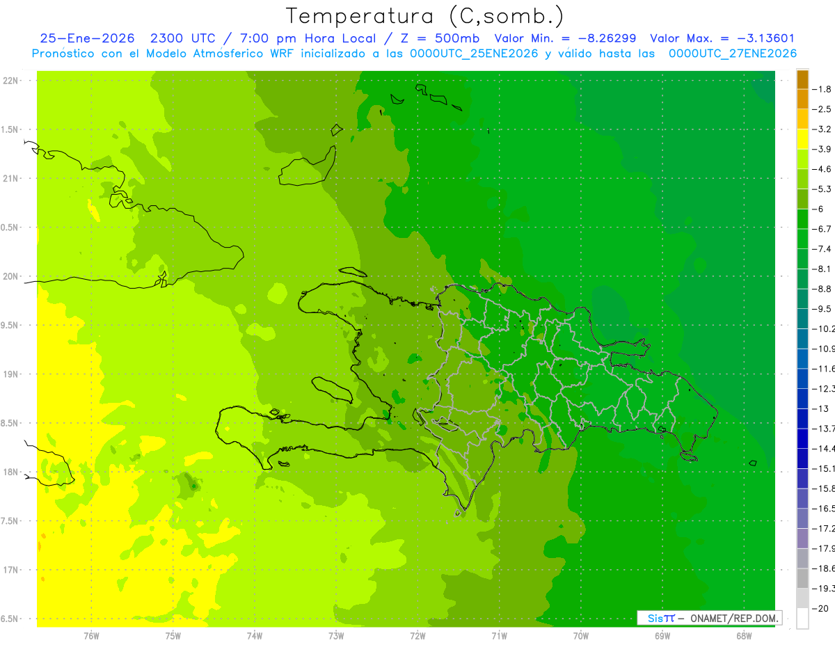Click the 'Valor Max. = -3.13601' value
This screenshot has width=835, height=645.
click(722, 39)
